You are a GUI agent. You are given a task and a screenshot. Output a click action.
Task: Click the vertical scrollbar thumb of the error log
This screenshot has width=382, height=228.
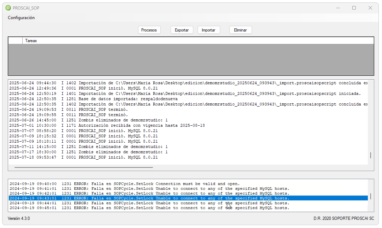pos(371,196)
